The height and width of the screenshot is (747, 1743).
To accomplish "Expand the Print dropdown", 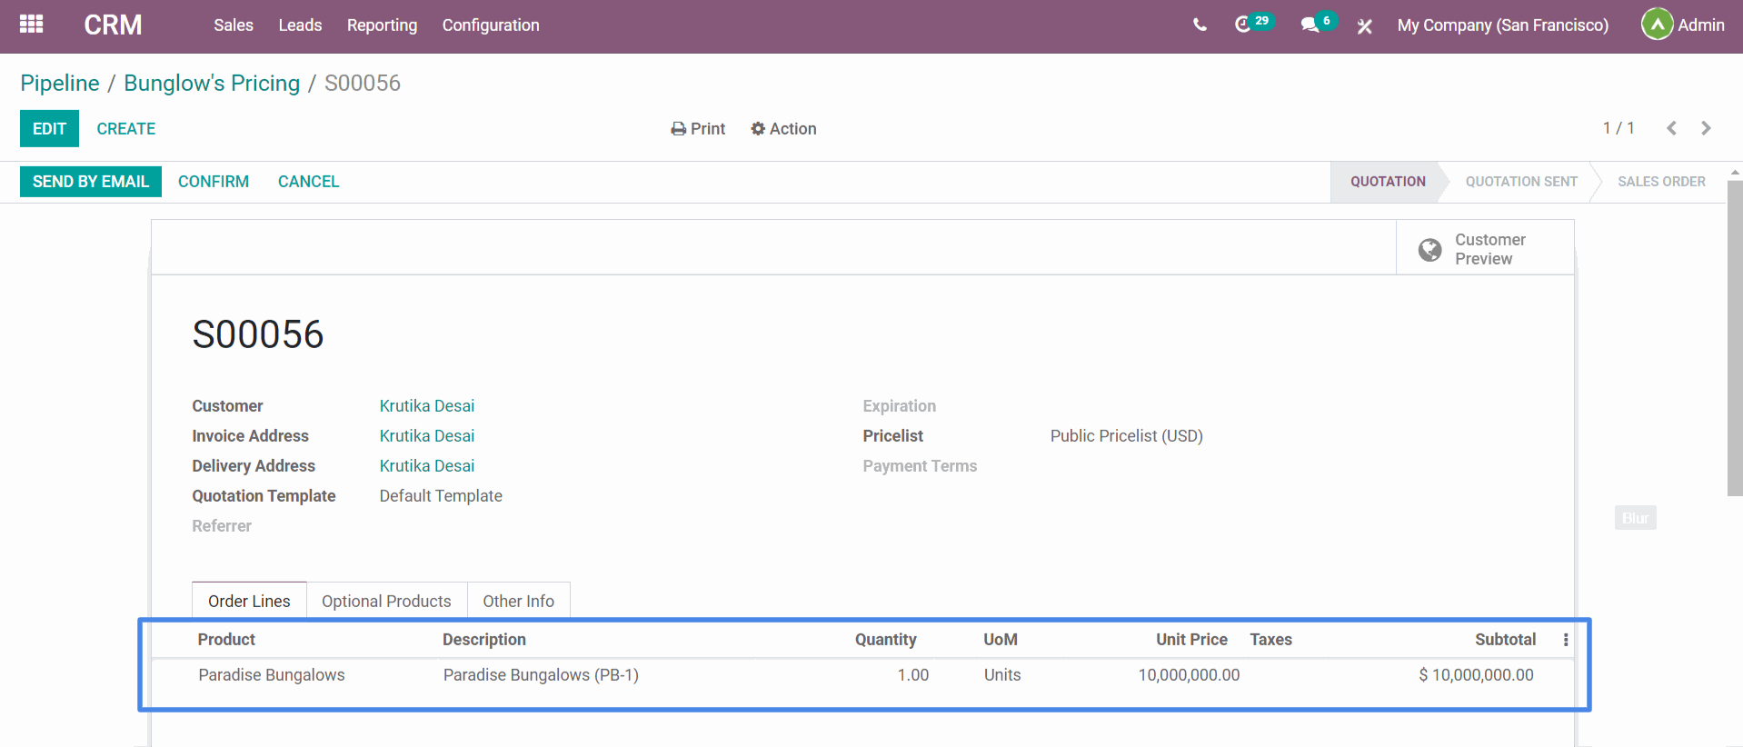I will pyautogui.click(x=698, y=129).
